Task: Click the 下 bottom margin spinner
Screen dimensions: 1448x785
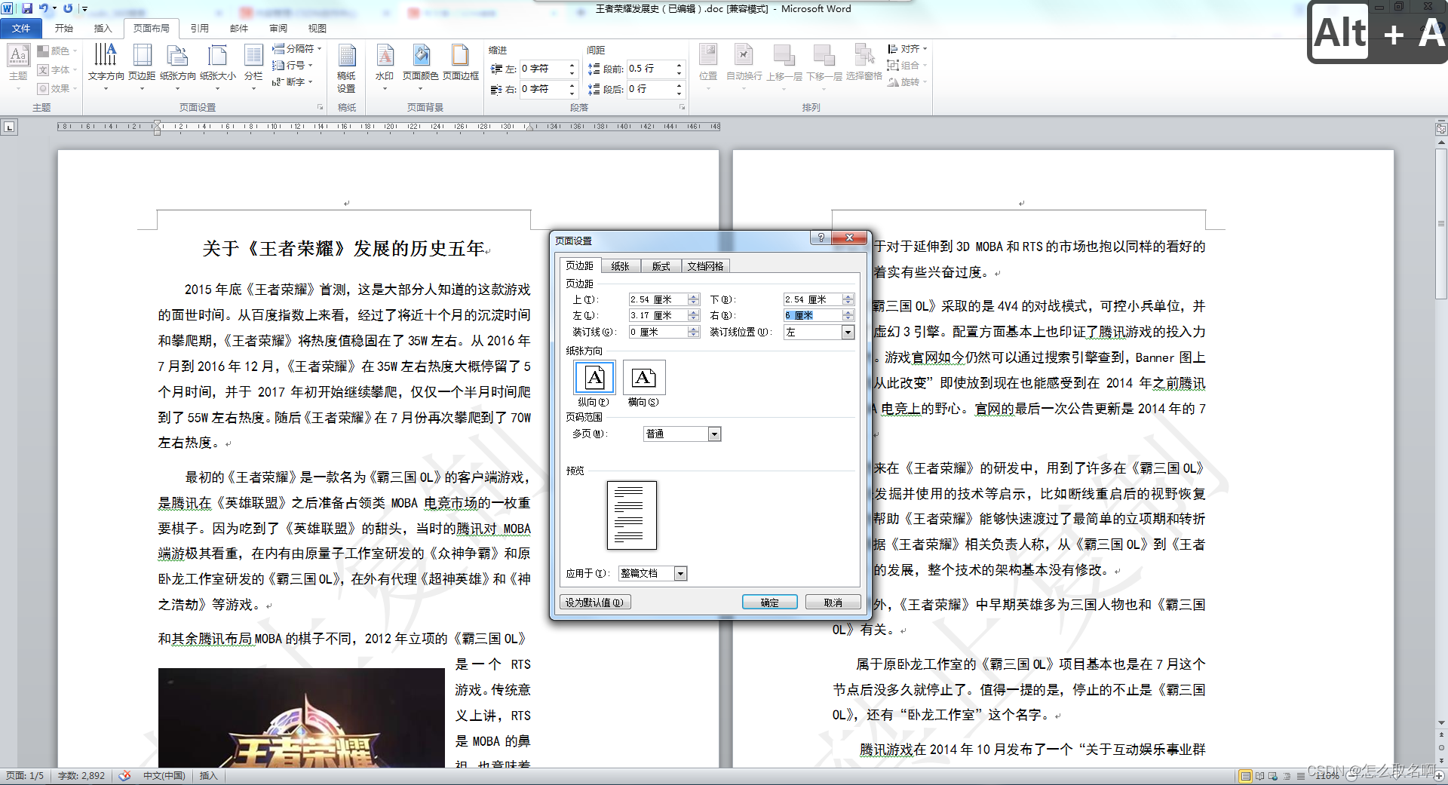Action: (x=848, y=299)
